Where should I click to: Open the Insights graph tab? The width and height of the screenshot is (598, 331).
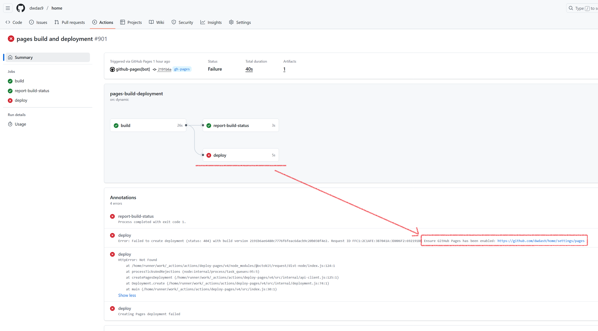tap(211, 22)
